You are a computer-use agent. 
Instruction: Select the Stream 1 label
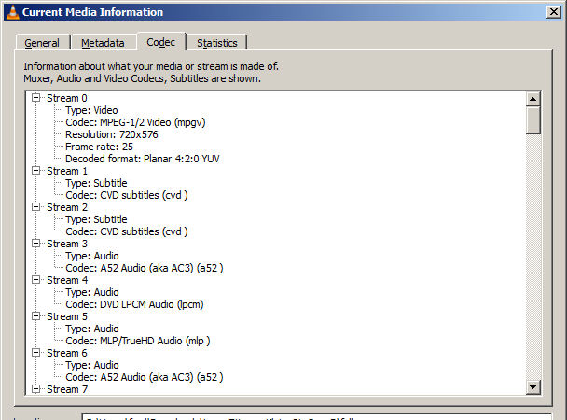tap(67, 171)
